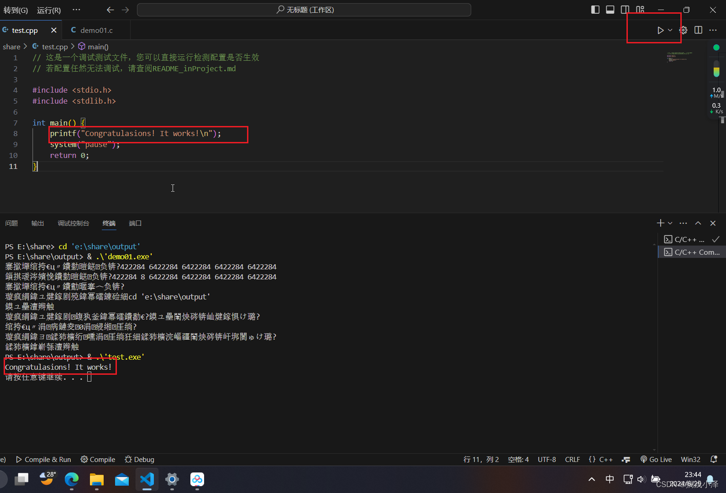Open terminal panel more actions ellipsis

[x=683, y=223]
